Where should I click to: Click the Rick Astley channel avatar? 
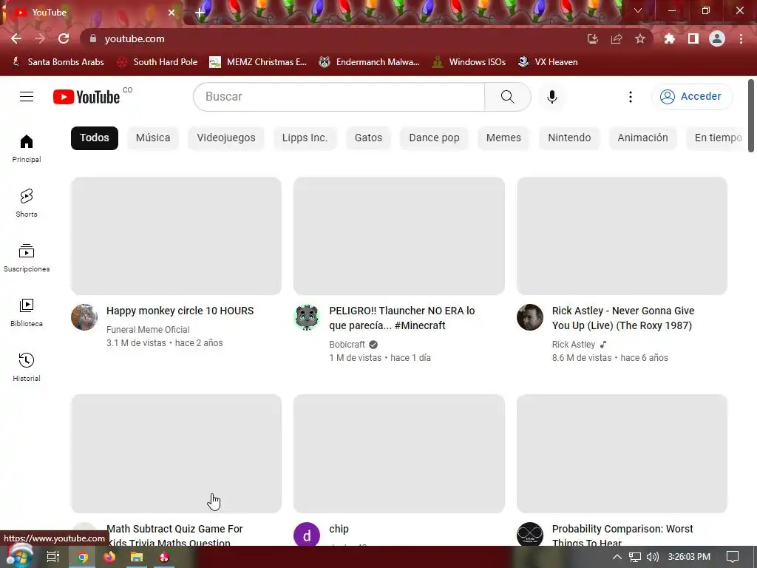pyautogui.click(x=530, y=317)
